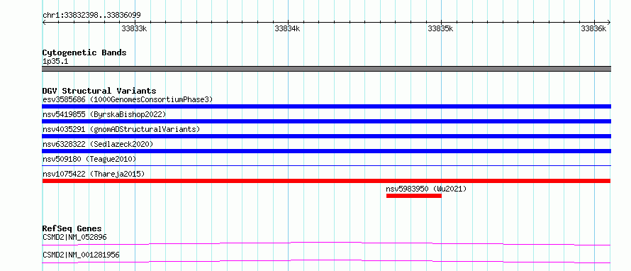This screenshot has width=631, height=271.
Task: Click the DGV Structural Variants track title
Action: click(99, 91)
